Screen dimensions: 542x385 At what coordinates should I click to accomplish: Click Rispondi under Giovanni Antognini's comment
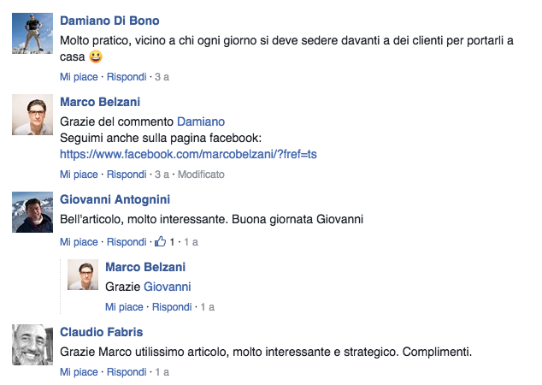click(x=127, y=242)
